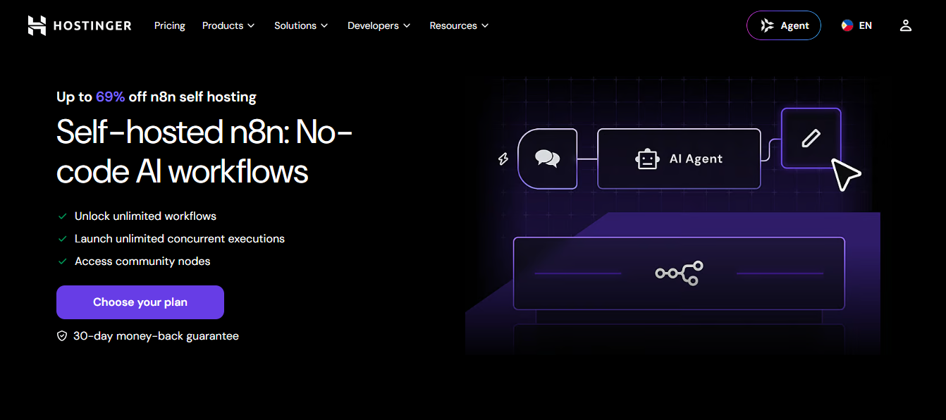Click the Philippines flag language icon
Screen dimensions: 946x420
(847, 25)
